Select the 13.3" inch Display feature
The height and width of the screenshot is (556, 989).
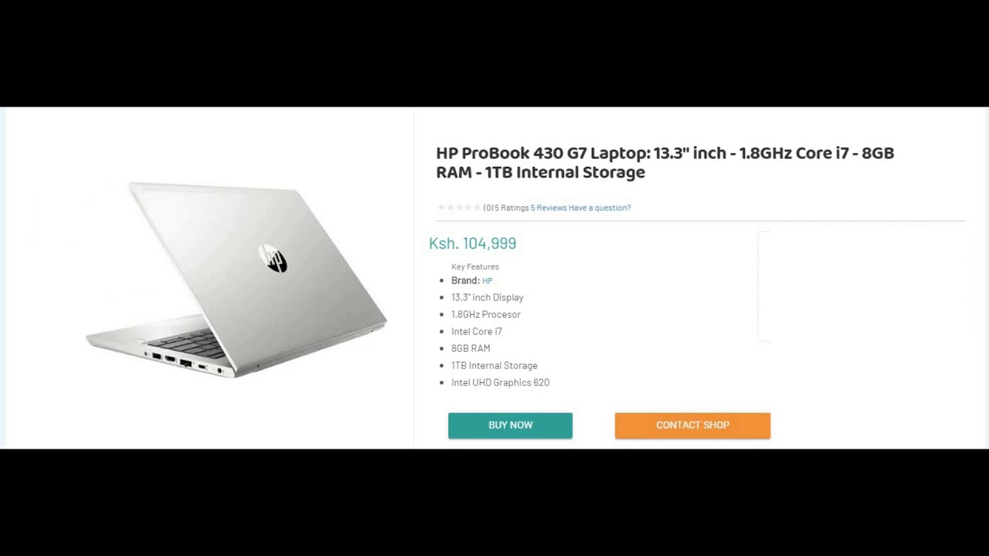488,297
